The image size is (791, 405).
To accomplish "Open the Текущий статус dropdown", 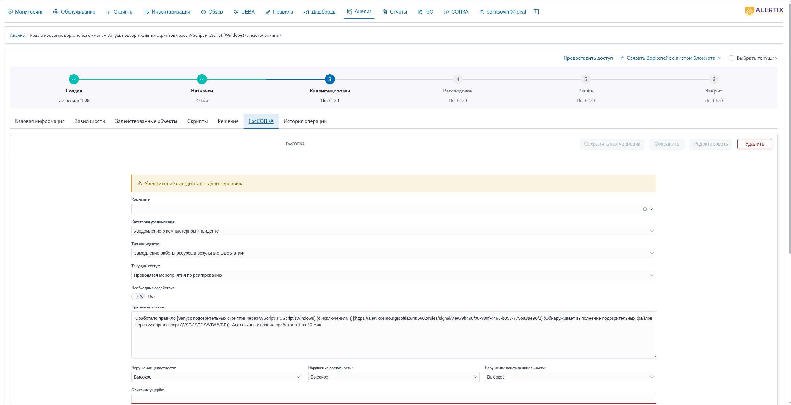I will click(x=393, y=275).
